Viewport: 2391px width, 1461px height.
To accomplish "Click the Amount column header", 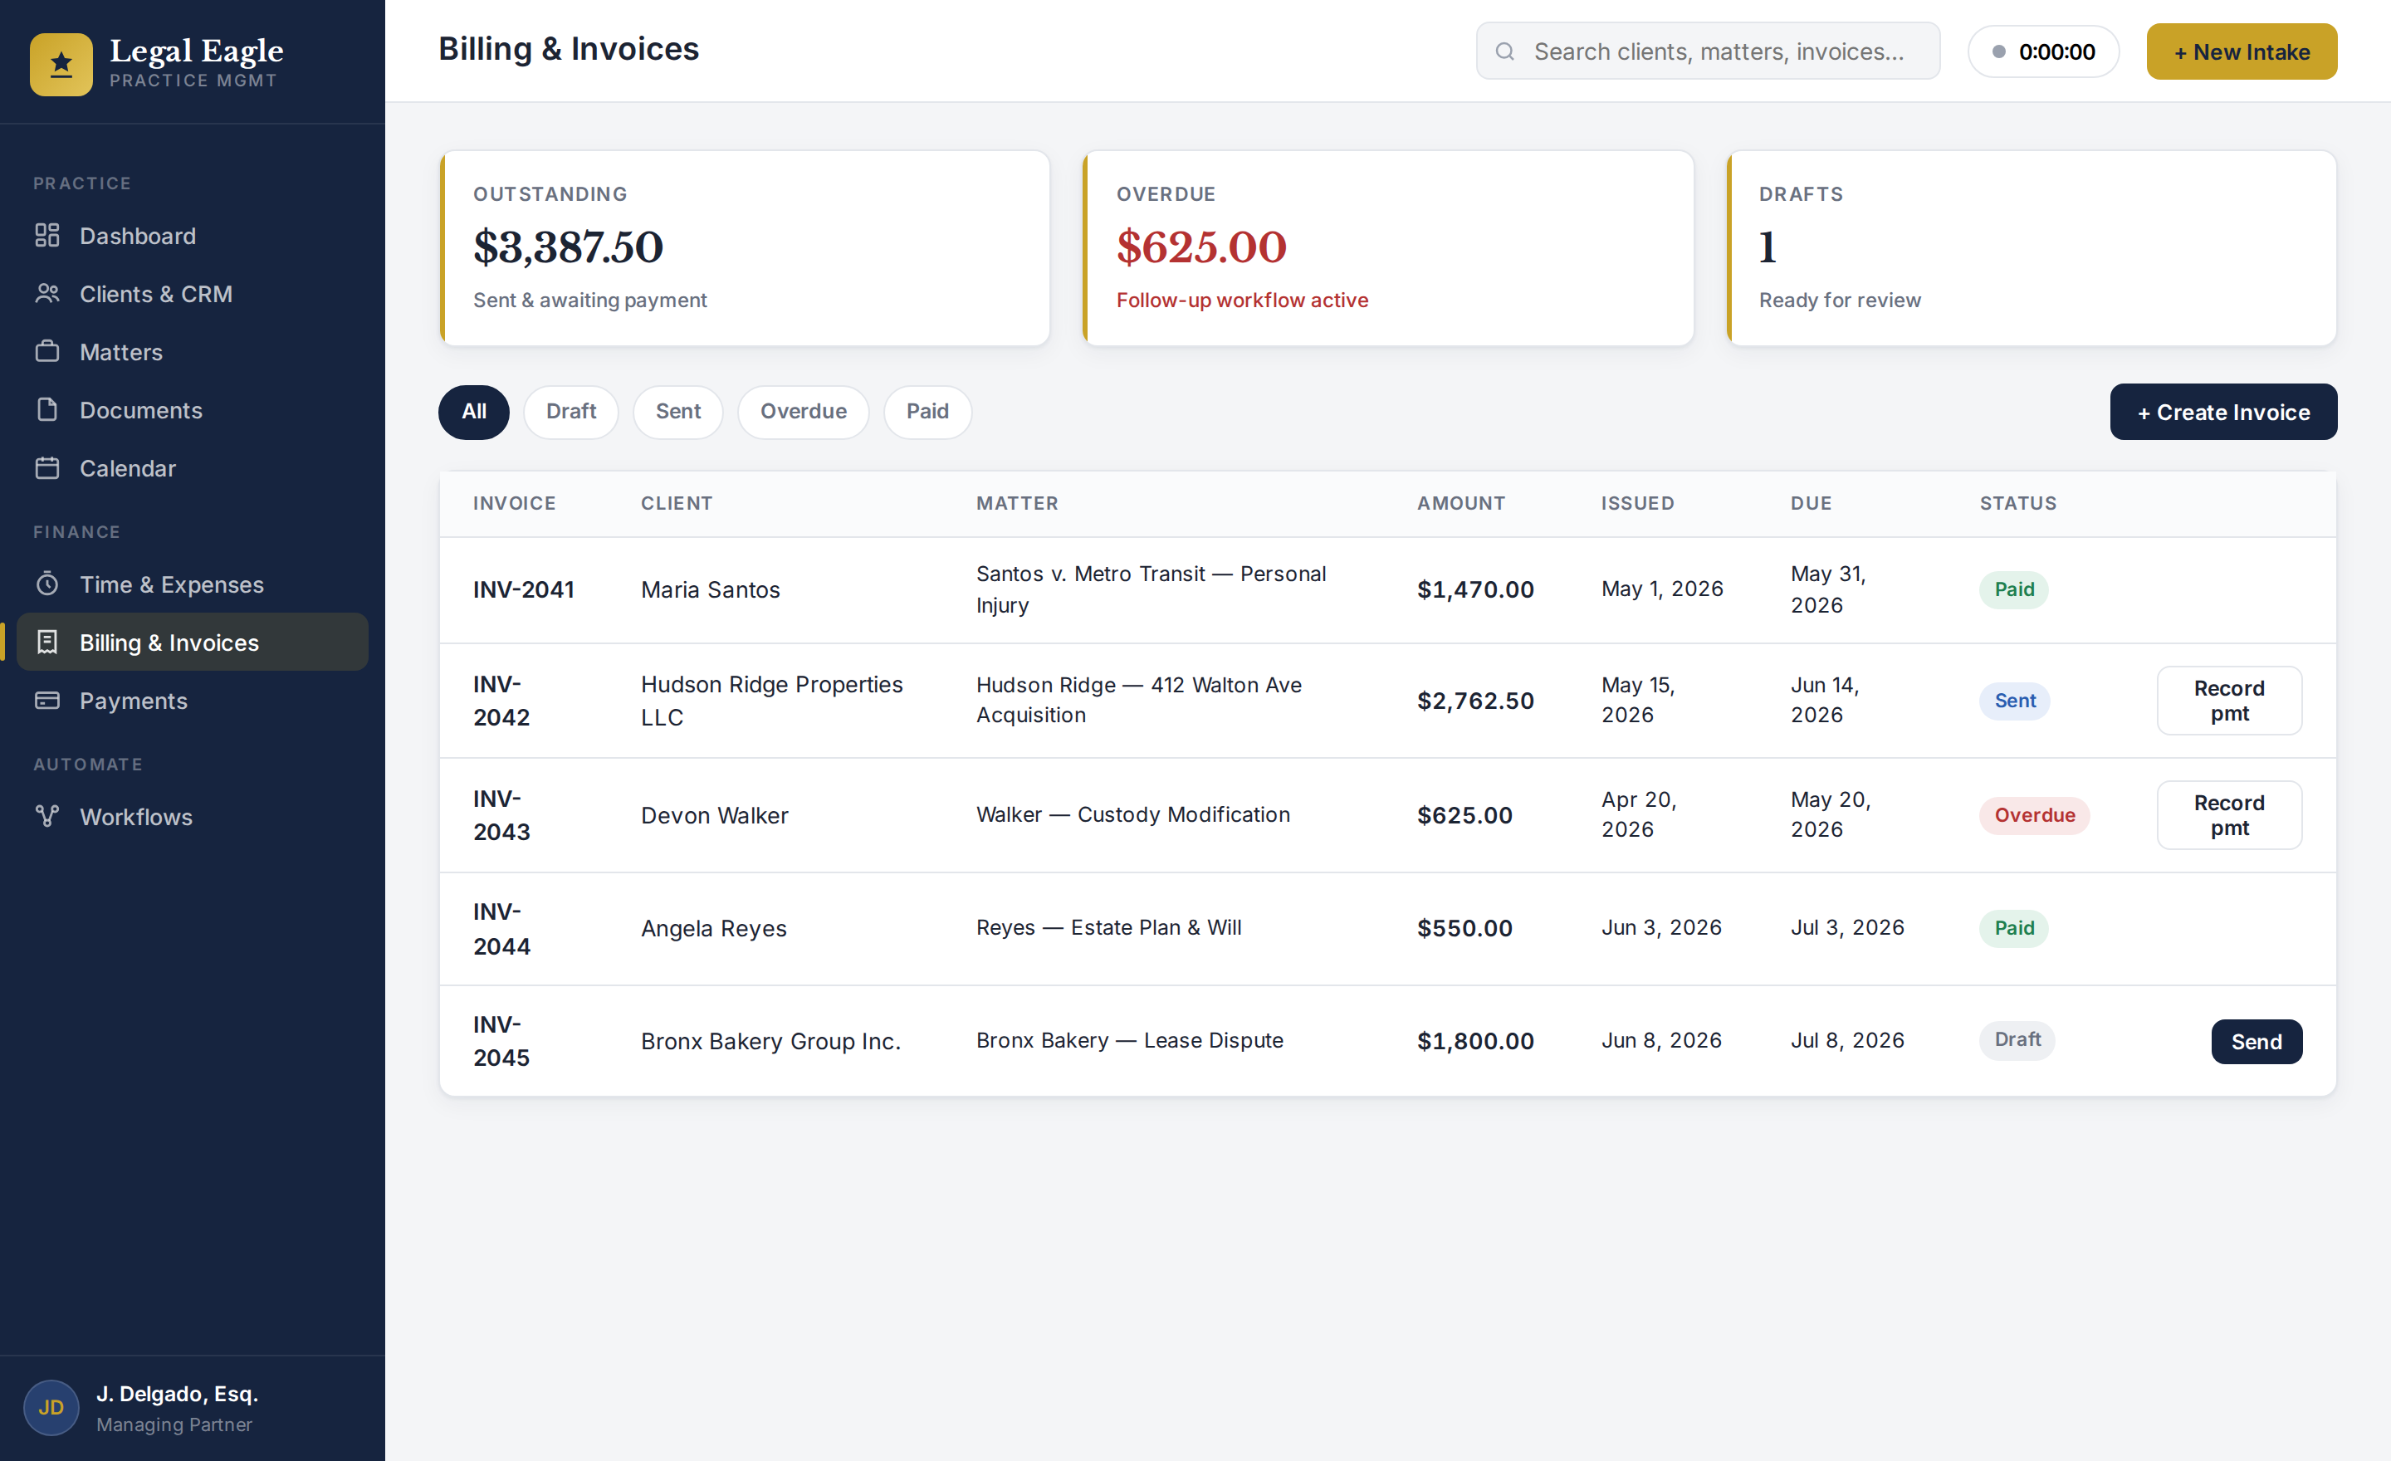I will 1461,502.
